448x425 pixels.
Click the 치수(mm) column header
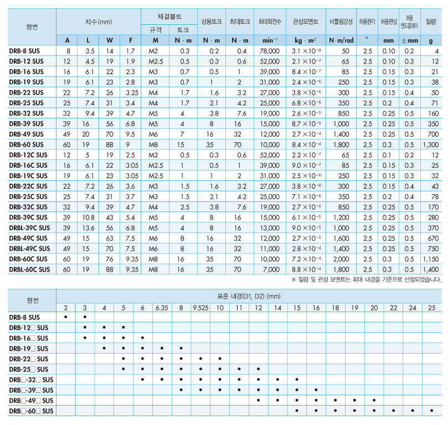coord(99,22)
